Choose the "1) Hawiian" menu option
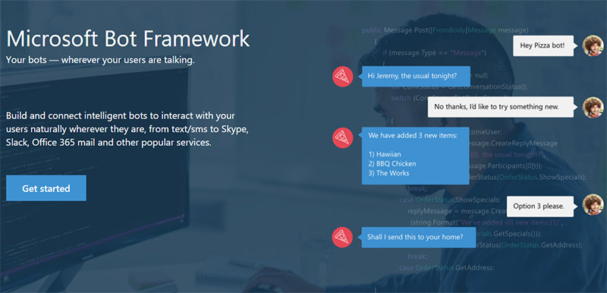This screenshot has width=607, height=293. click(385, 154)
